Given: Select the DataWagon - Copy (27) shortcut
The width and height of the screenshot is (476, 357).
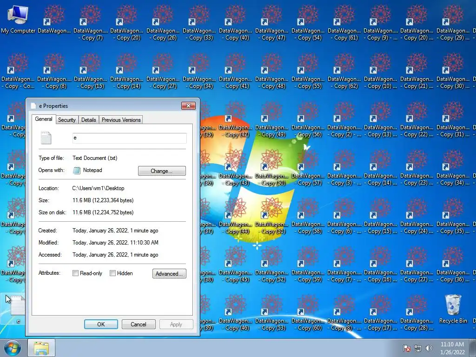Looking at the screenshot, I should pos(163,71).
